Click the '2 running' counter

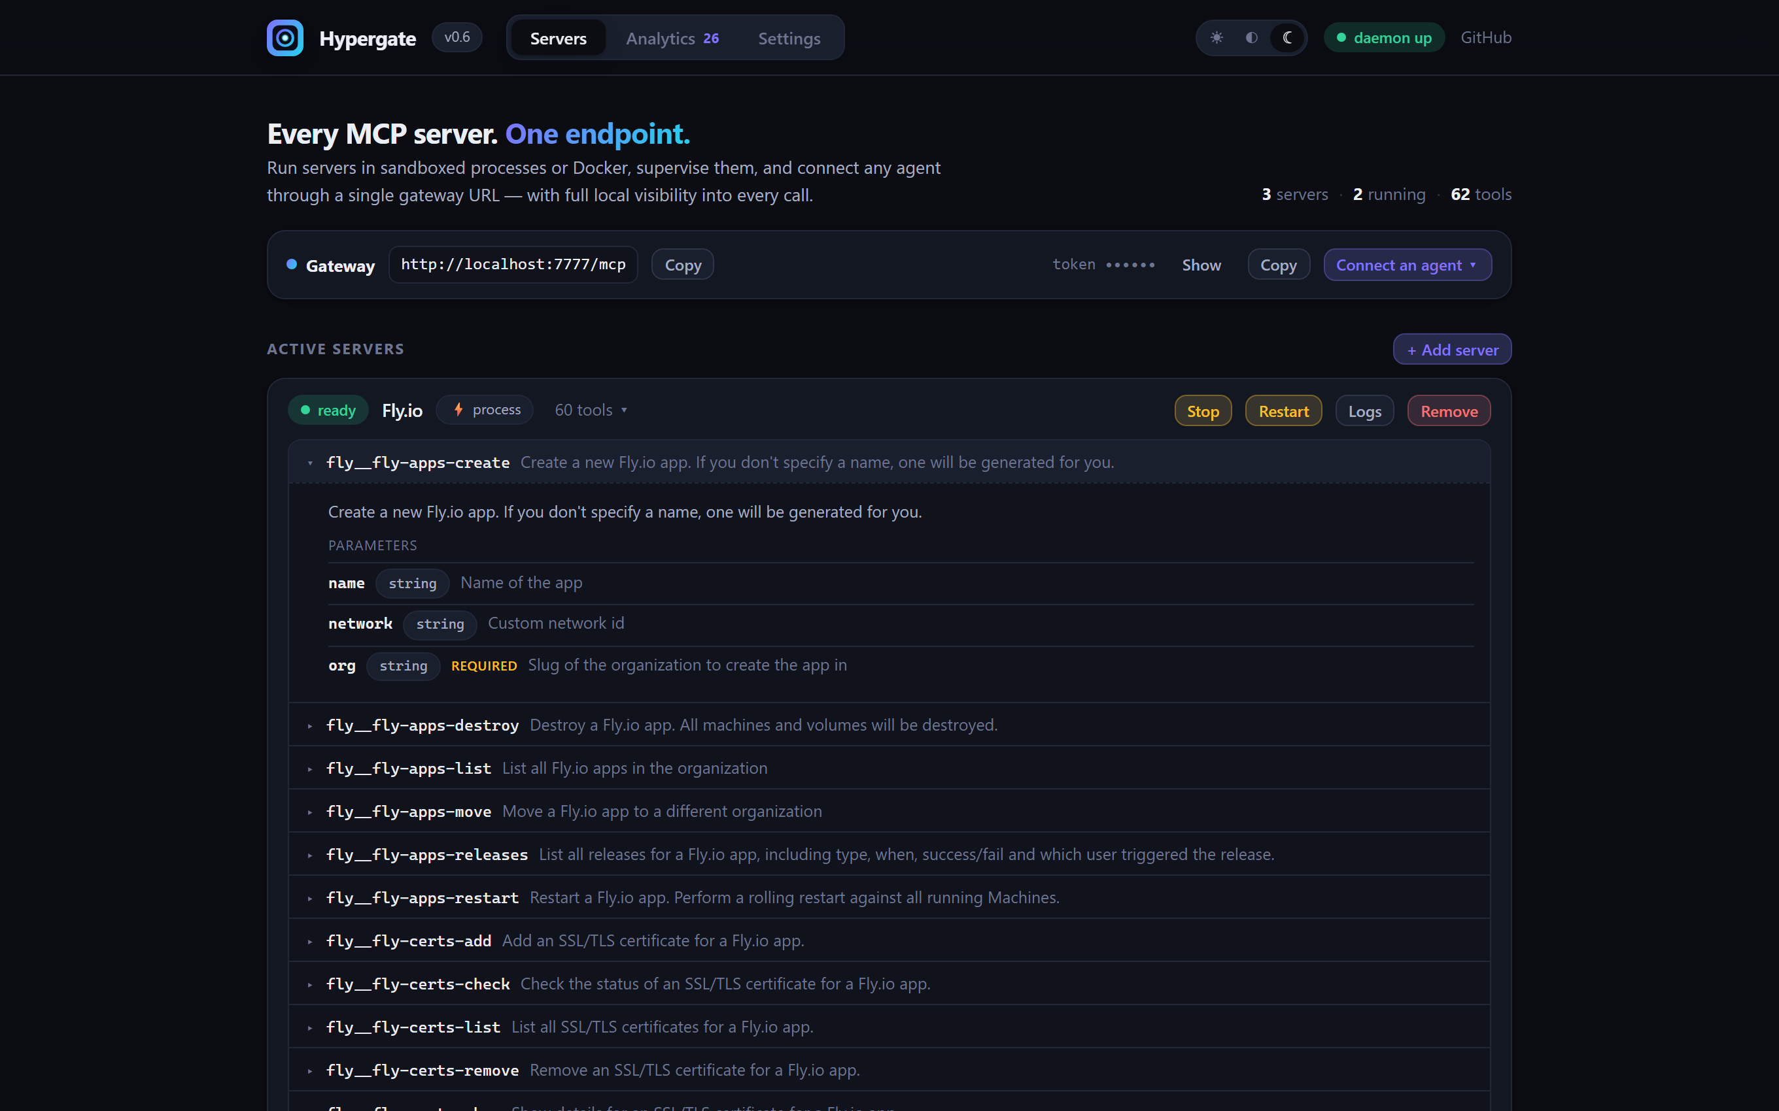(x=1389, y=194)
